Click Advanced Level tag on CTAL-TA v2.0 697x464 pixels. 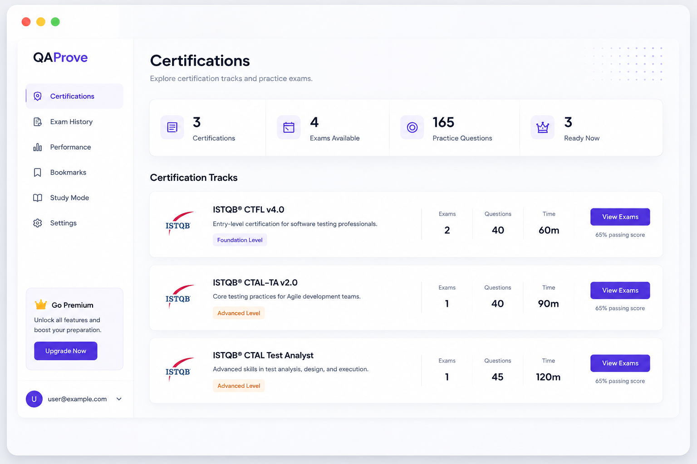[239, 313]
